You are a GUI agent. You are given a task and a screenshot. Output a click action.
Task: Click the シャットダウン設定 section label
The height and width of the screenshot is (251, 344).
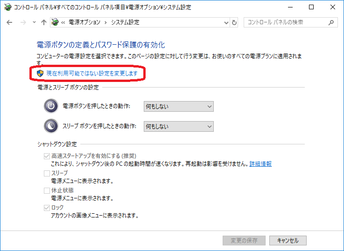(57, 144)
